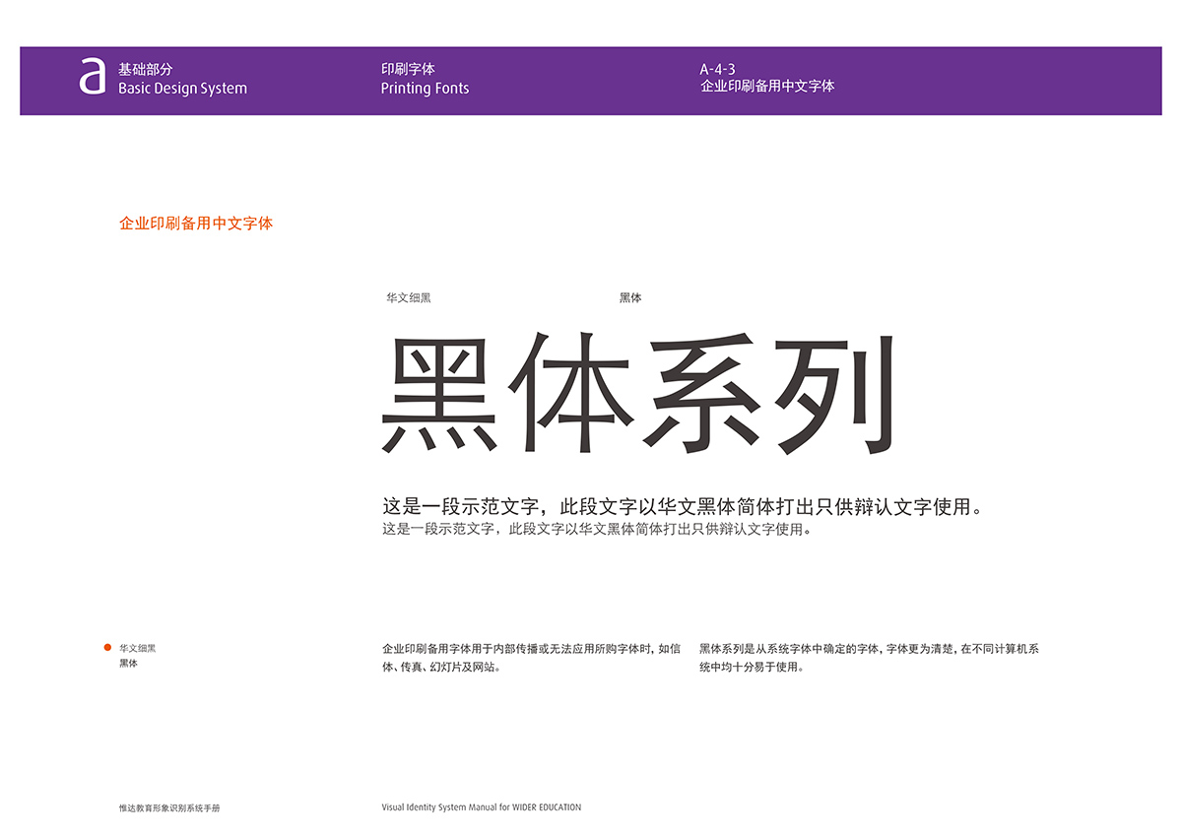
Task: Click the small 华文细黑 label above the large text
Action: [x=409, y=297]
